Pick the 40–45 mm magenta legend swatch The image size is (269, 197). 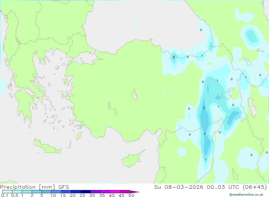[115, 192]
